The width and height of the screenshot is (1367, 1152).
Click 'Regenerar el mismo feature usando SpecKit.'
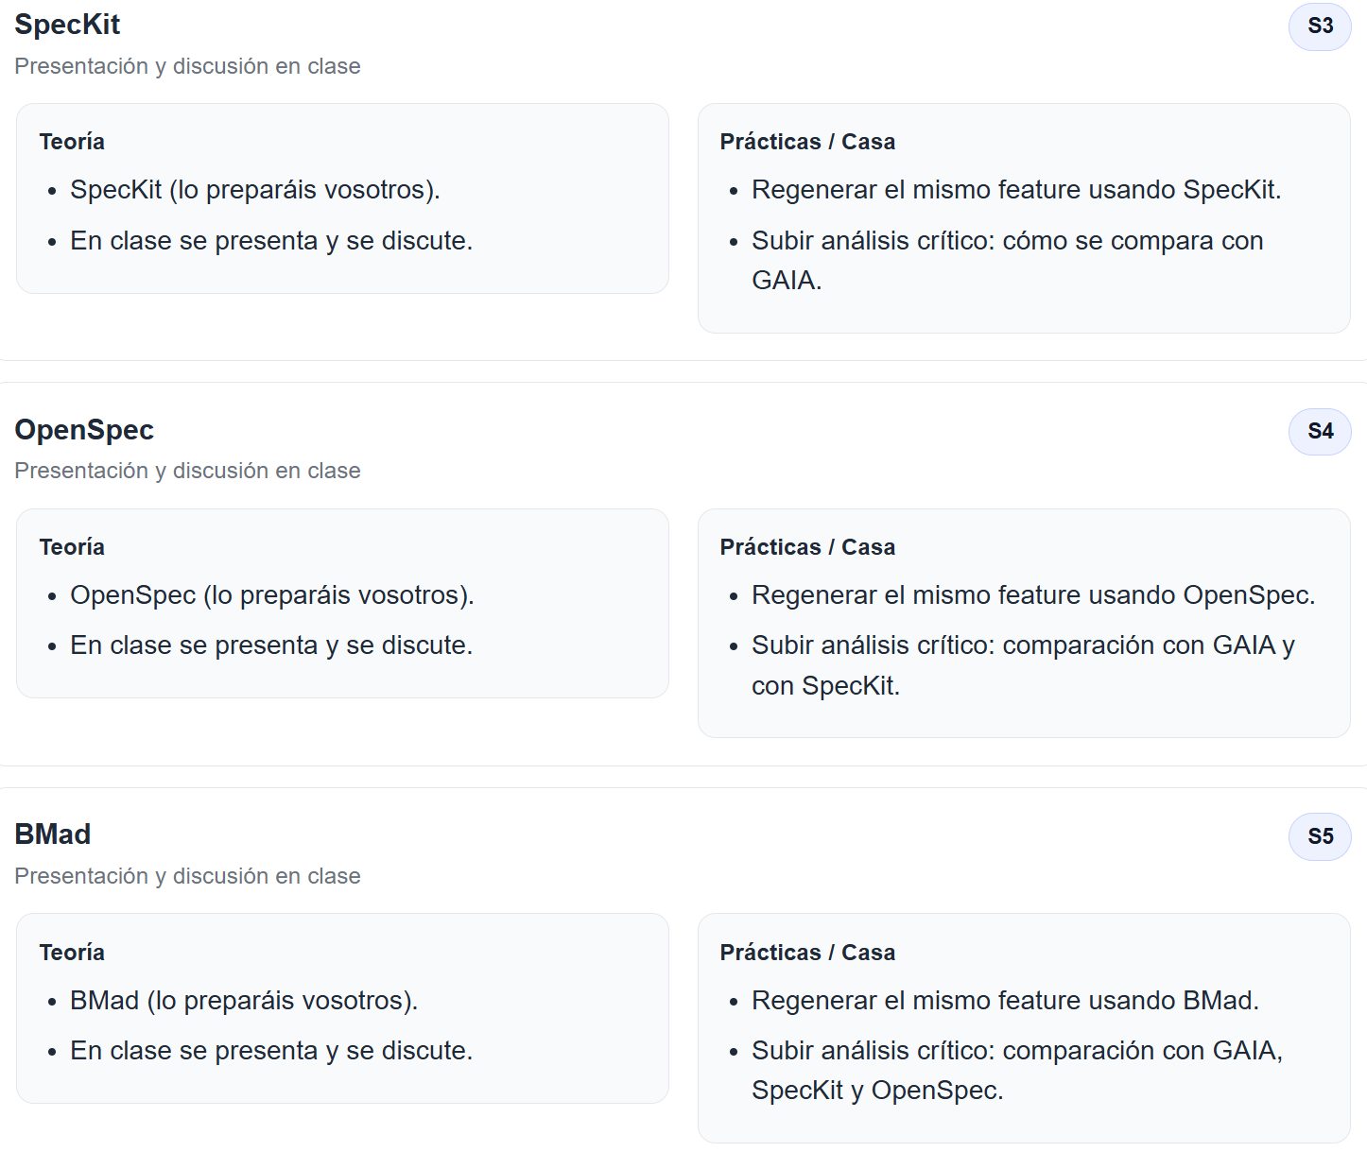(1016, 190)
